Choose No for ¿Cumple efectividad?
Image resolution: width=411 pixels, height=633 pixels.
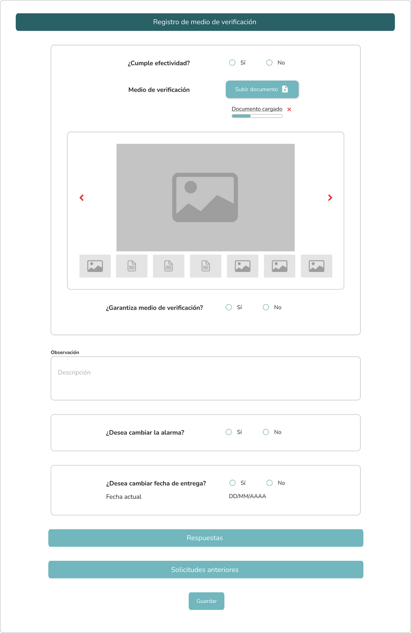point(269,63)
